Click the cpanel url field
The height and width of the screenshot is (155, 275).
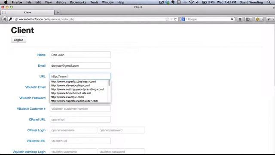[x=80, y=119]
